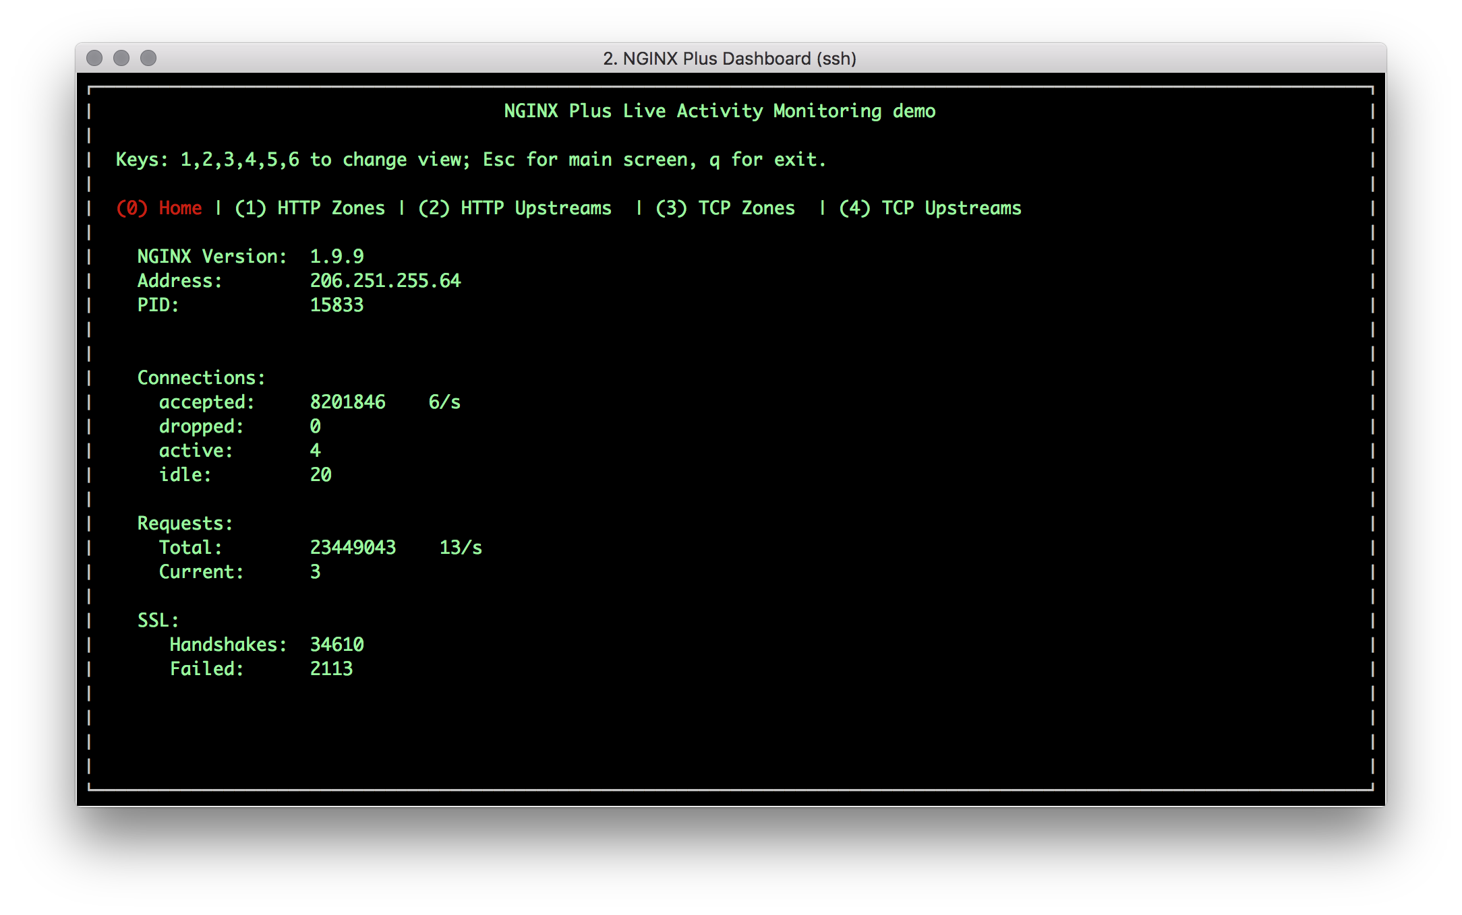Click the window title NGINX Plus Dashboard
This screenshot has width=1462, height=915.
pos(730,59)
